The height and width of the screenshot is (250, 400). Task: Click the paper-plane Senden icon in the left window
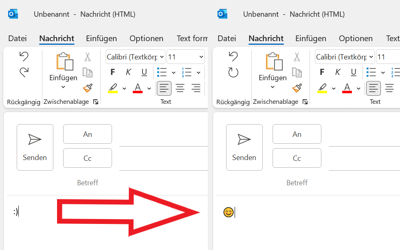click(x=35, y=140)
